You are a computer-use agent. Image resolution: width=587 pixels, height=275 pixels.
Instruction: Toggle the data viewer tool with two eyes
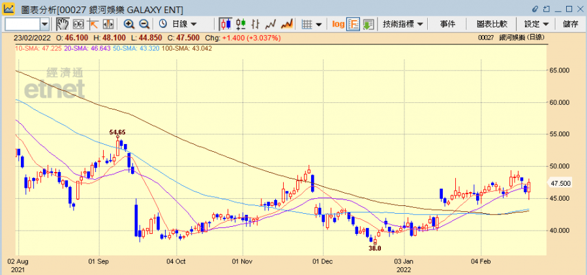tap(78, 24)
